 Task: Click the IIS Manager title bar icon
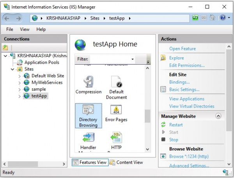7,7
